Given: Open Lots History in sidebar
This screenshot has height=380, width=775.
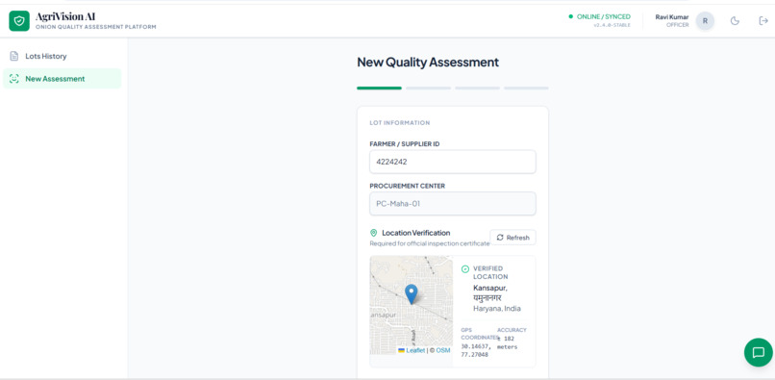Looking at the screenshot, I should click(x=62, y=57).
